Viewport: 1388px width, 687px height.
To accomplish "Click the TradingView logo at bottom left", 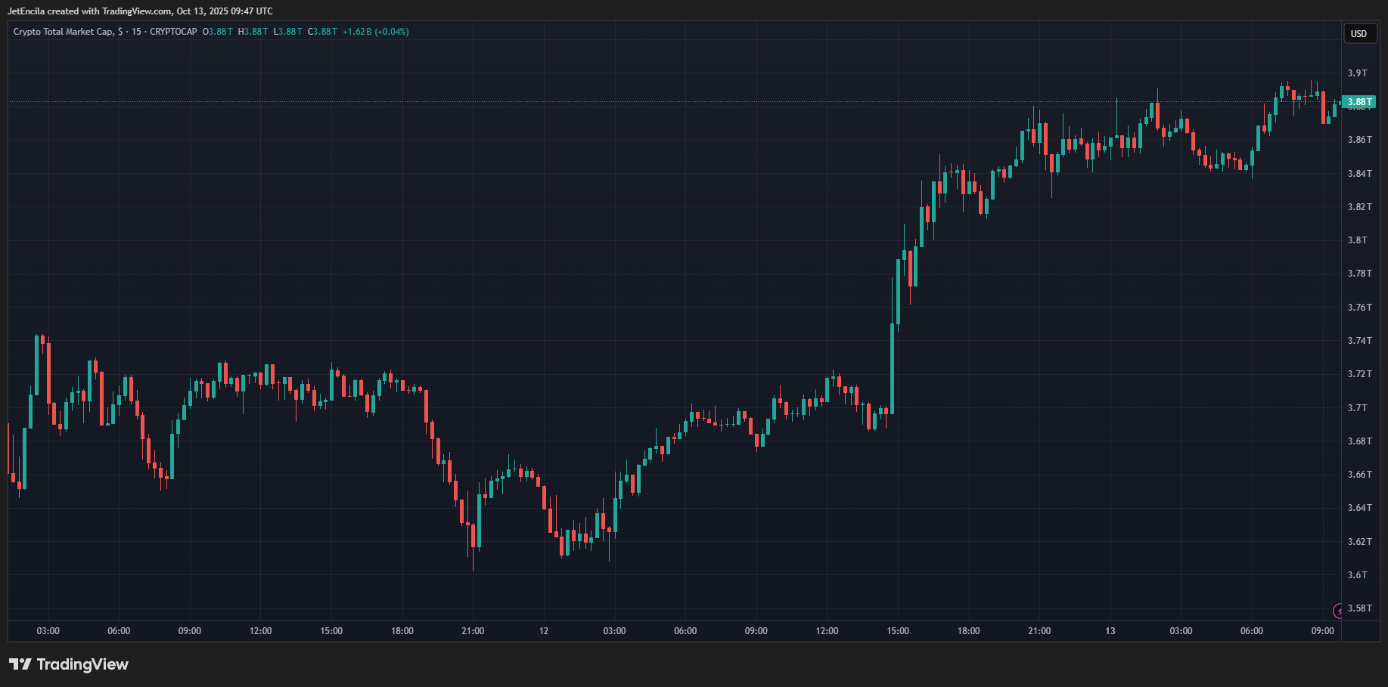I will tap(69, 664).
